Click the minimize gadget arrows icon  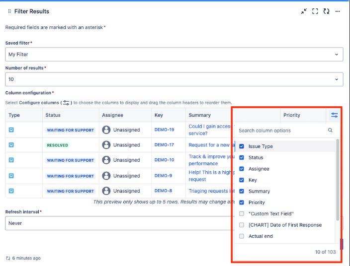(x=304, y=11)
